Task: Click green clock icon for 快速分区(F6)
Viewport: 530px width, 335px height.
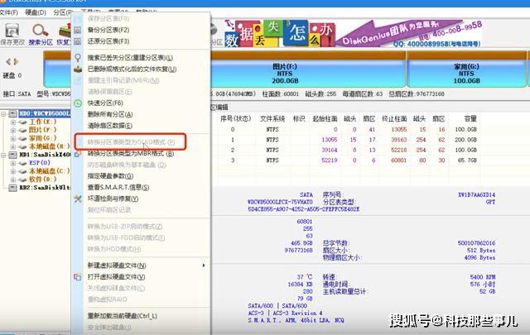Action: [x=78, y=103]
